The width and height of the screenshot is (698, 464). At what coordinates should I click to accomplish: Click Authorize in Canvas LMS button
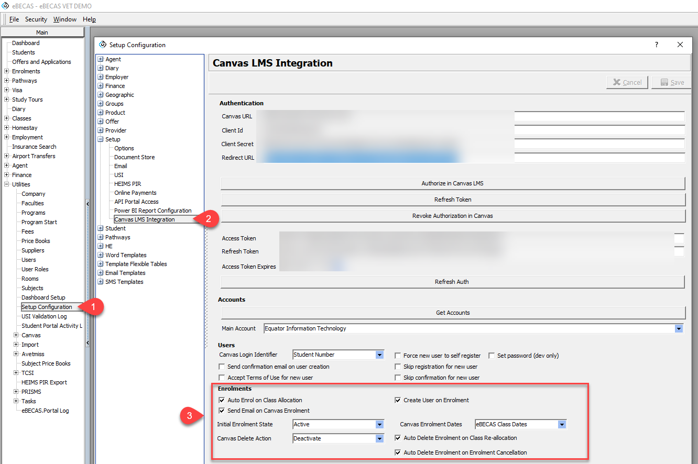[453, 183]
